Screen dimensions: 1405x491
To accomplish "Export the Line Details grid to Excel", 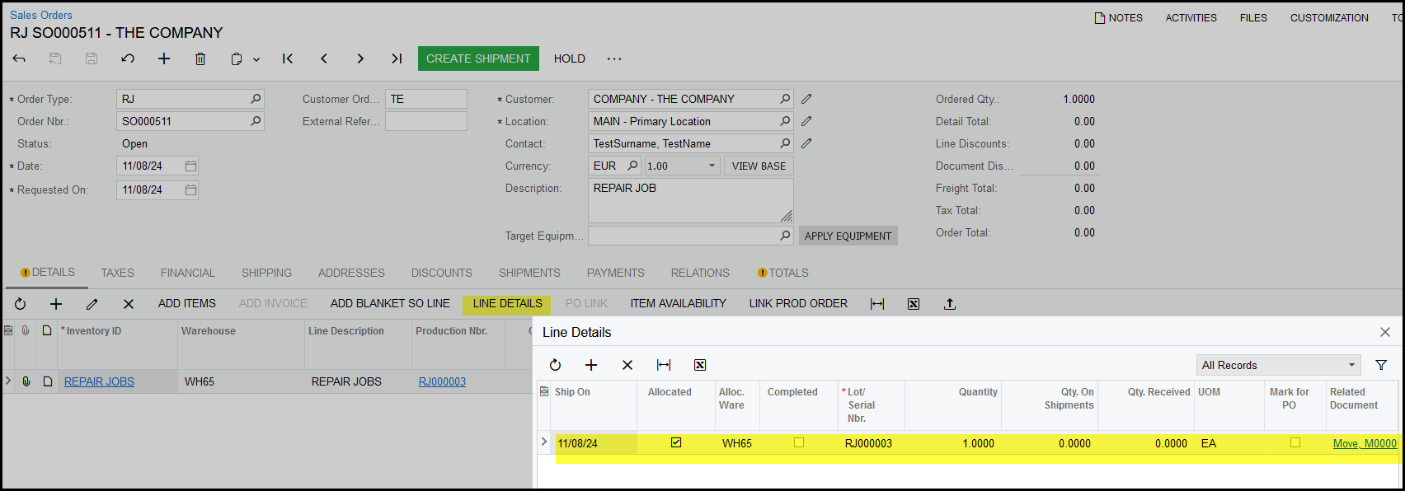I will tap(700, 365).
